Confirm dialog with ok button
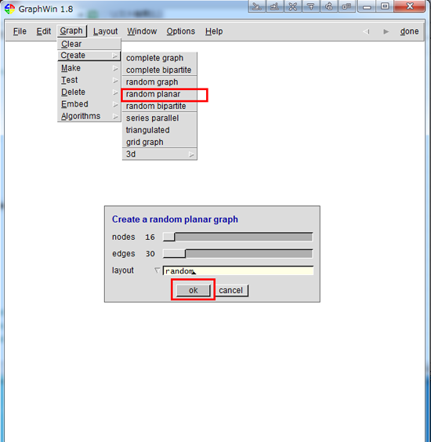The width and height of the screenshot is (431, 442). (x=194, y=290)
